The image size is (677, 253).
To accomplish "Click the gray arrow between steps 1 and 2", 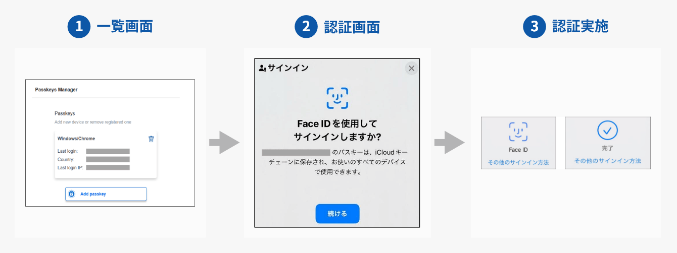I will (x=224, y=143).
